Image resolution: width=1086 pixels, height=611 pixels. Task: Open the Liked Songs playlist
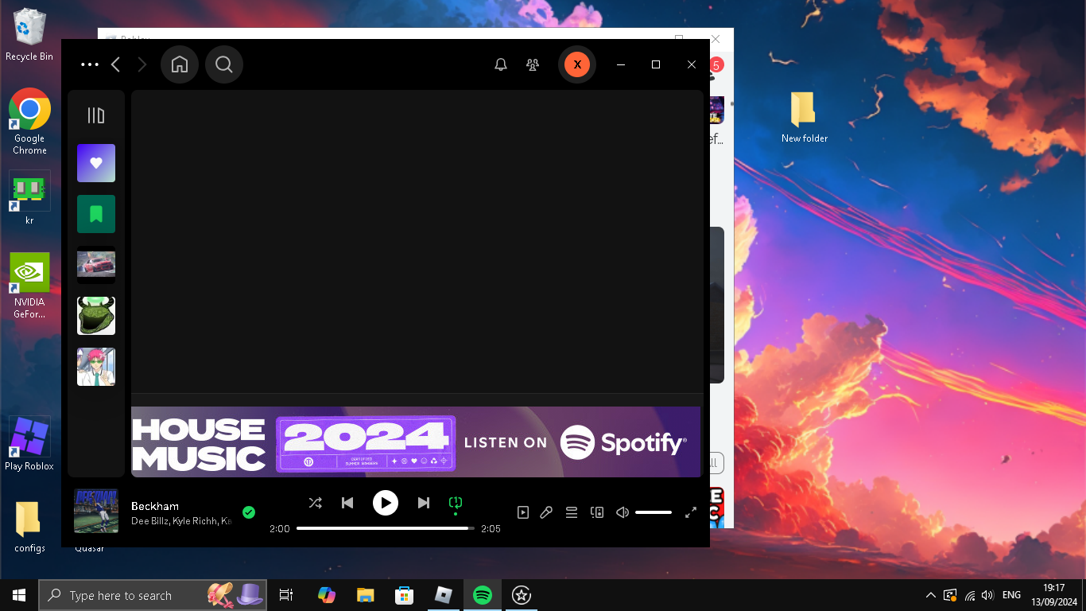(x=96, y=163)
